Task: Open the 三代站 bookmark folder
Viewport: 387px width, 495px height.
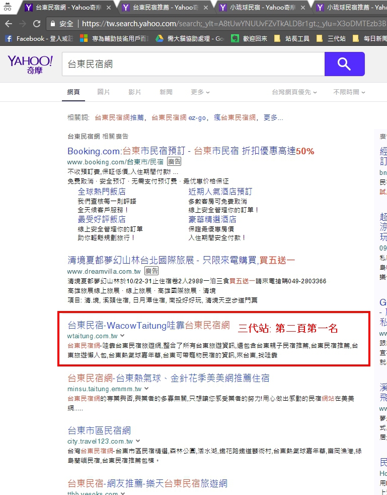Action: pyautogui.click(x=331, y=38)
